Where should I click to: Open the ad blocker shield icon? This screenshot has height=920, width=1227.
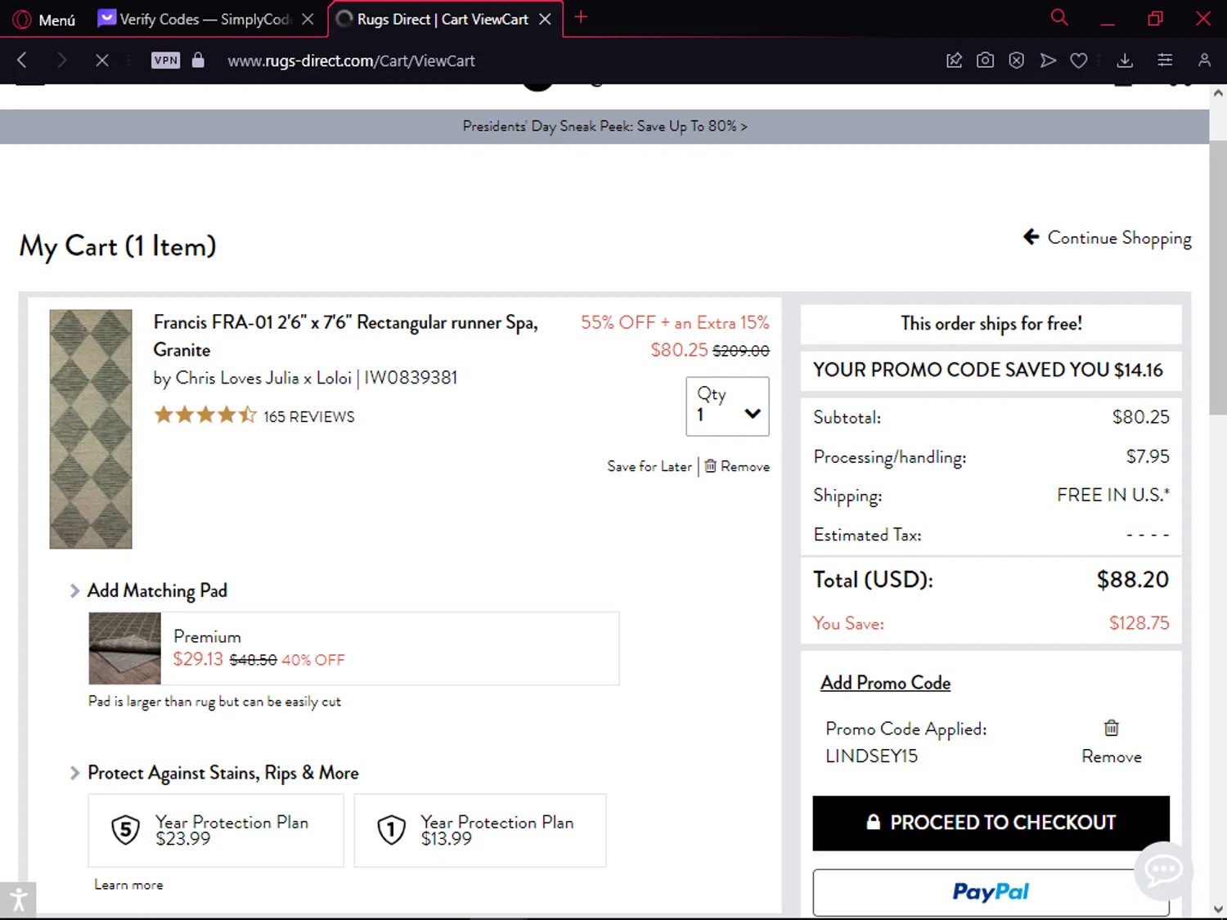[x=1016, y=60]
